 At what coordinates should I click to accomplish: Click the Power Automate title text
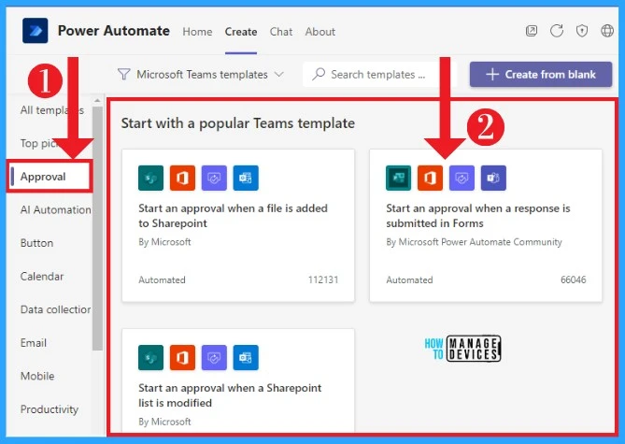click(x=114, y=31)
